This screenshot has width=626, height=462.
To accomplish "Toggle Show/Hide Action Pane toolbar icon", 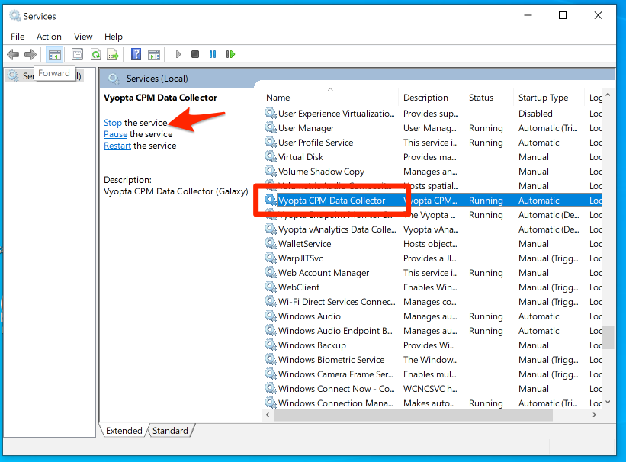I will point(154,55).
